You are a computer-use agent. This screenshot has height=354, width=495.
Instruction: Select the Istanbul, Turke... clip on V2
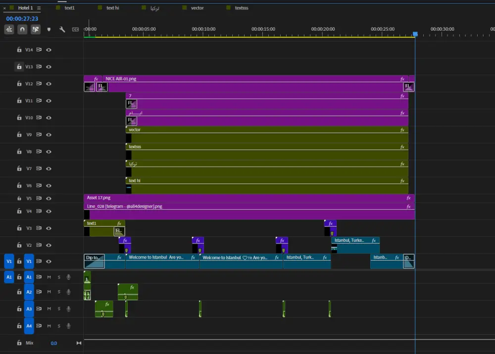355,245
